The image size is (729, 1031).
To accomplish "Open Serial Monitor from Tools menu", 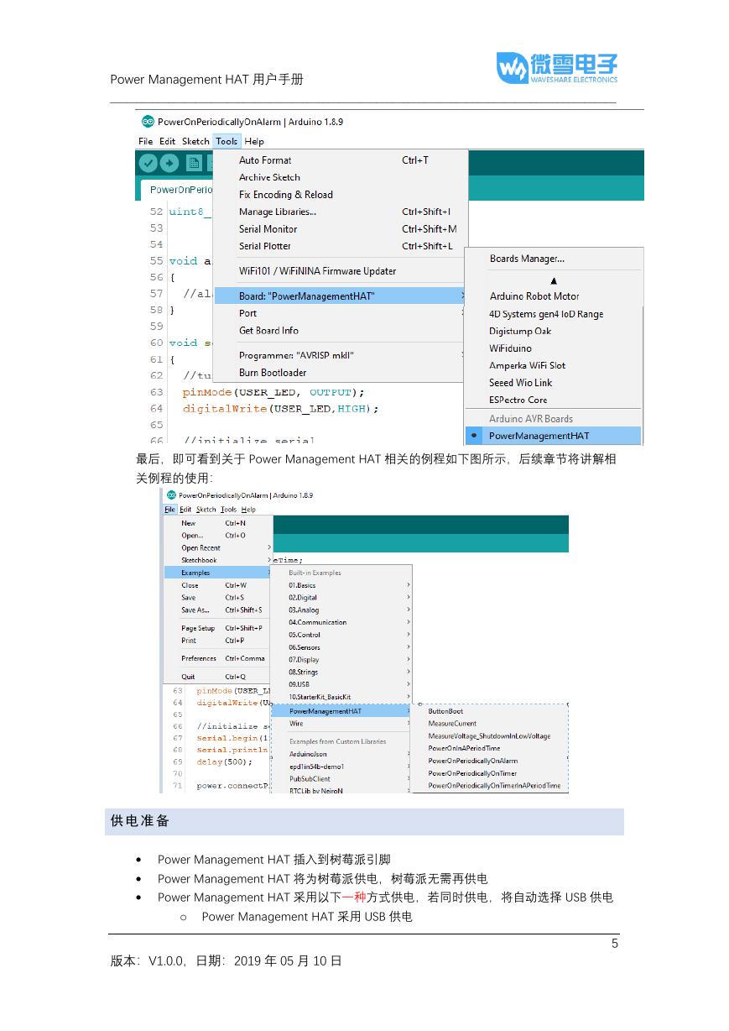I will (340, 228).
